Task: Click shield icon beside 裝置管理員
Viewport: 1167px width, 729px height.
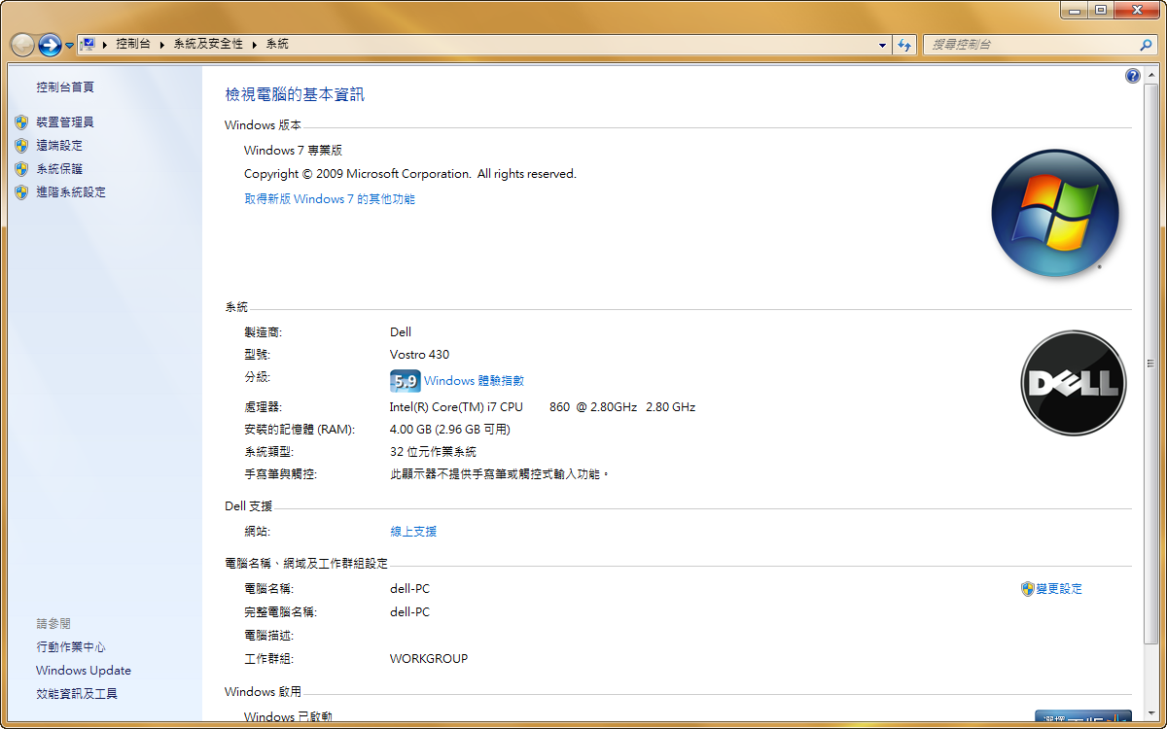Action: click(21, 122)
